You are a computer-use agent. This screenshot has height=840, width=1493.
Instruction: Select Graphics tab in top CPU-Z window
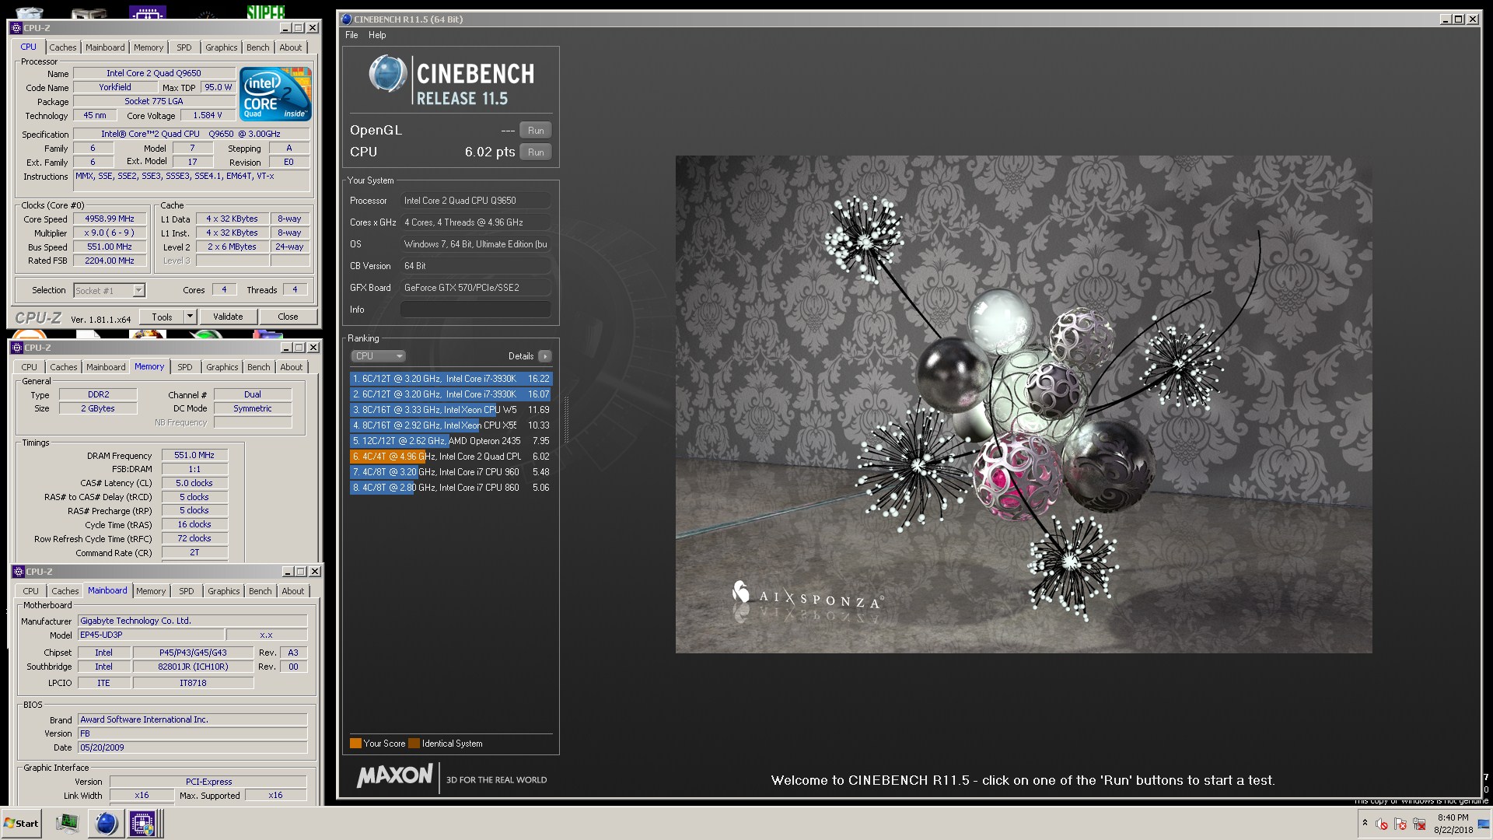pyautogui.click(x=222, y=47)
